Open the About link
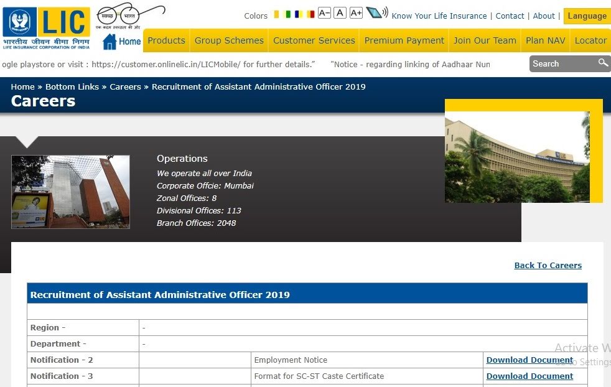The height and width of the screenshot is (387, 611). point(544,16)
